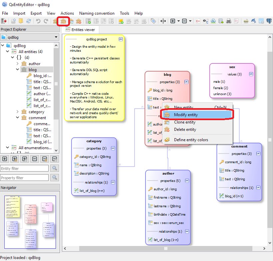Click the Undo arrow in toolbar
The width and height of the screenshot is (273, 261).
pos(38,21)
